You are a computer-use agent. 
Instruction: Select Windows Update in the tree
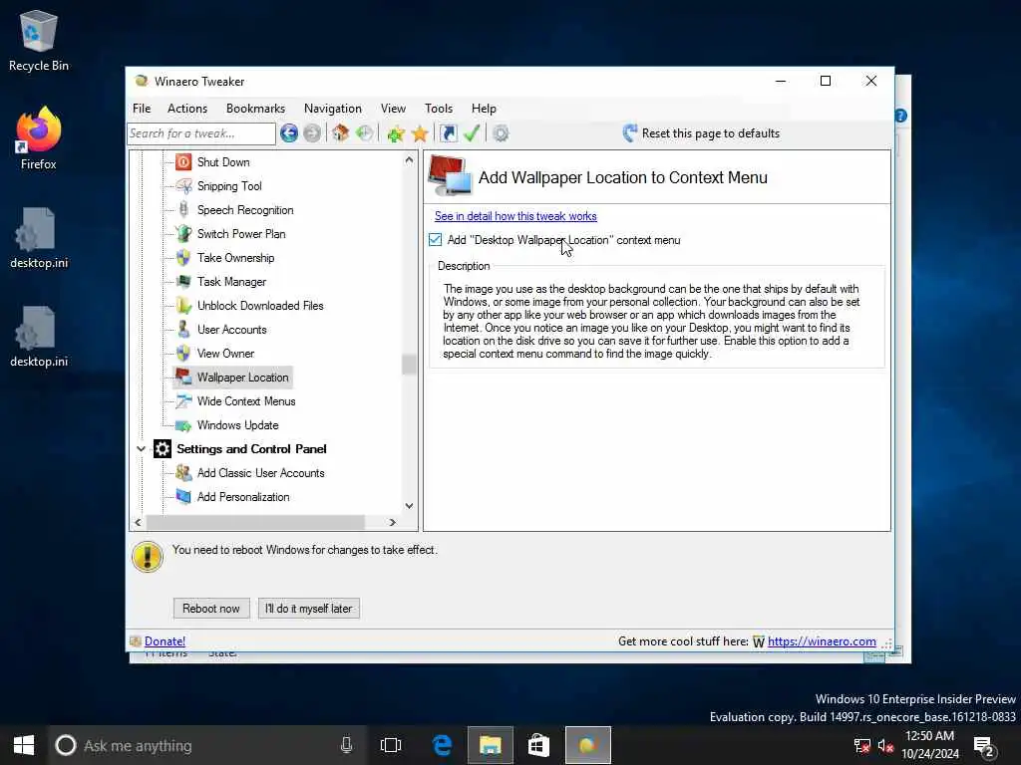(237, 425)
